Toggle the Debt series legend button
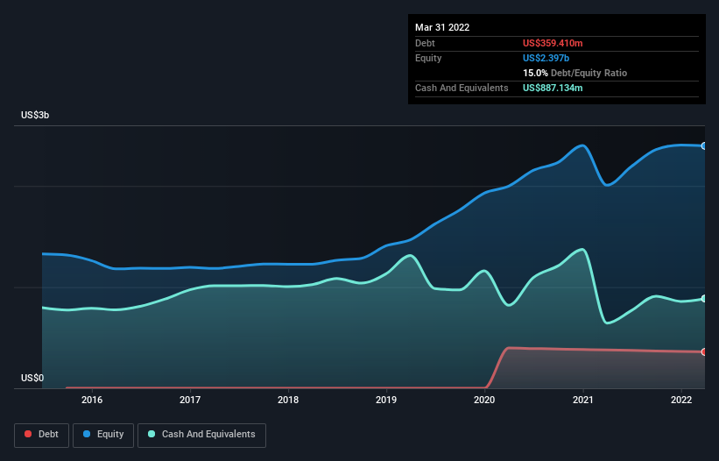Image resolution: width=719 pixels, height=461 pixels. point(41,435)
